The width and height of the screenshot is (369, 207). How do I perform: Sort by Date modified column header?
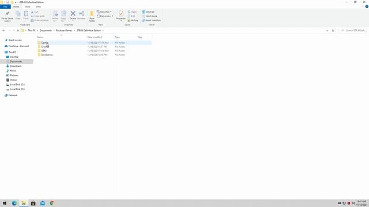95,37
